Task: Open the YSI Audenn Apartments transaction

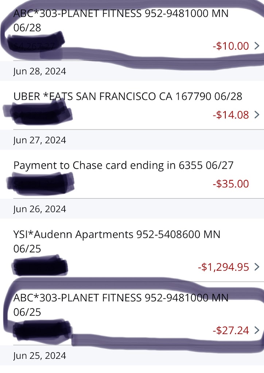Action: pyautogui.click(x=117, y=241)
